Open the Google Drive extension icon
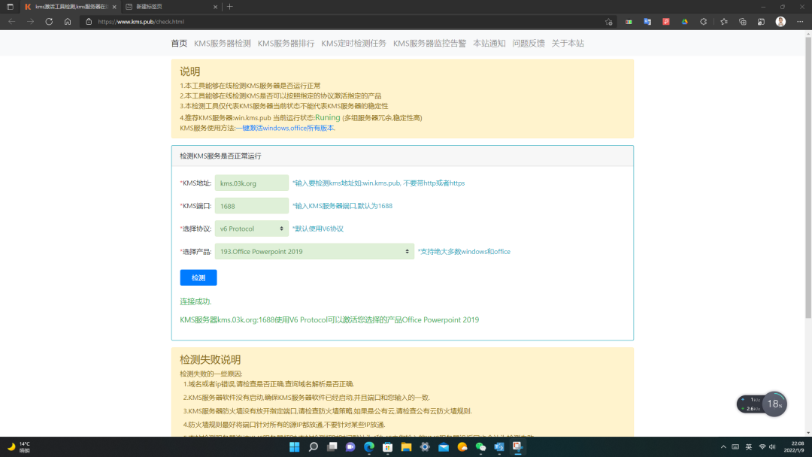The image size is (812, 457). [683, 23]
